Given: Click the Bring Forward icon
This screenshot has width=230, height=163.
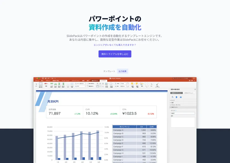Looking at the screenshot, I should point(132,84).
